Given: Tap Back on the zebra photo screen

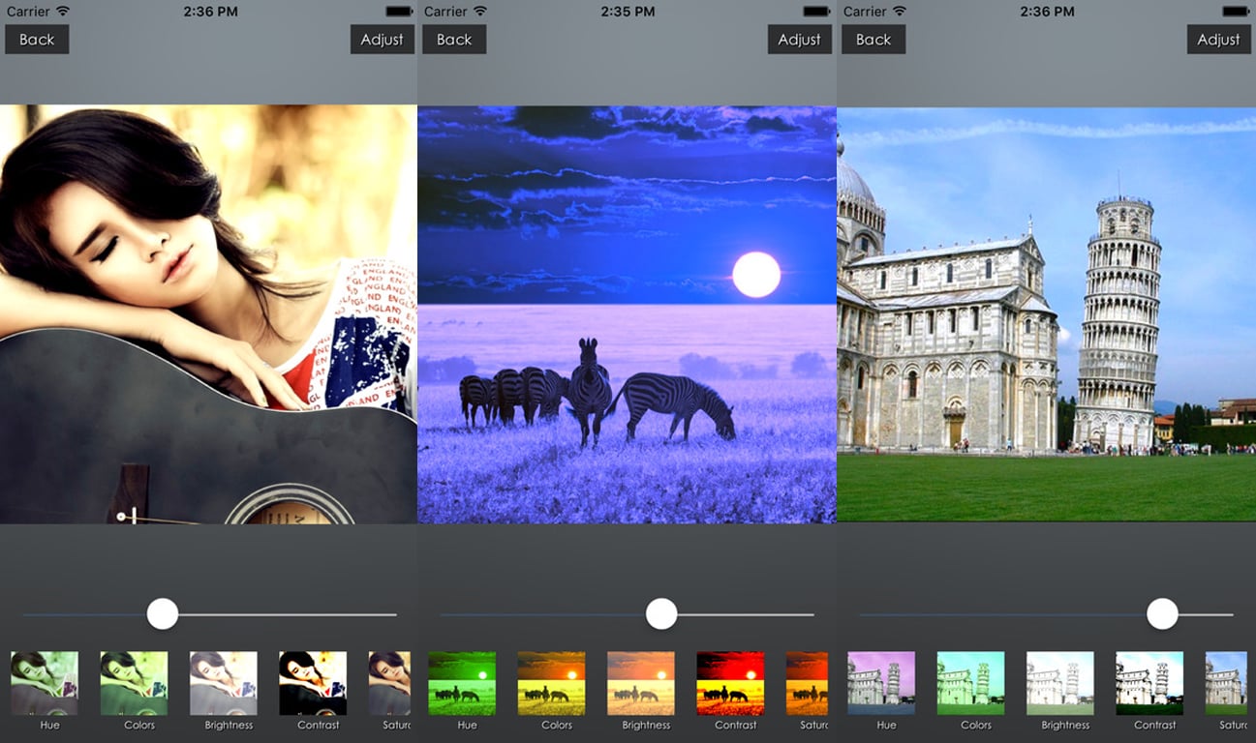Looking at the screenshot, I should 454,40.
